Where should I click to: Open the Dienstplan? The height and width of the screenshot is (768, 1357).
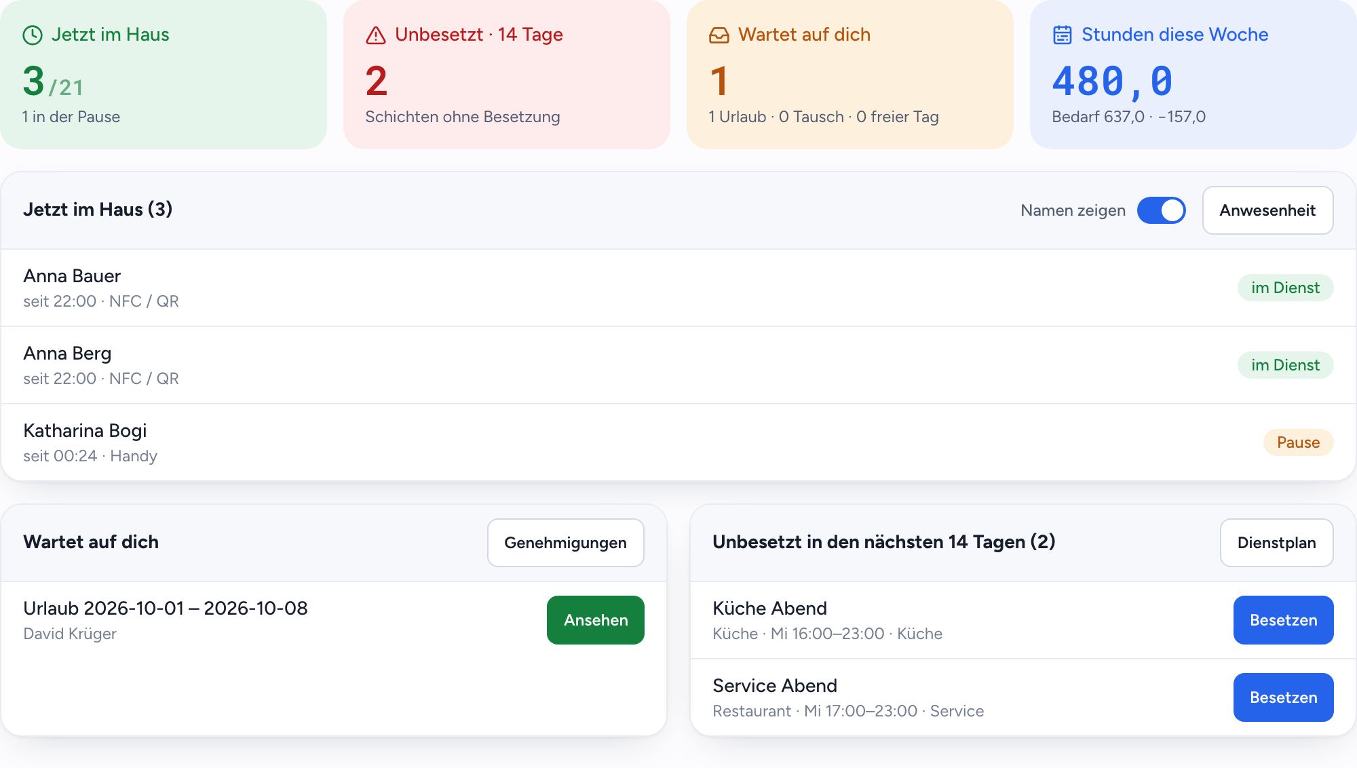pyautogui.click(x=1276, y=543)
